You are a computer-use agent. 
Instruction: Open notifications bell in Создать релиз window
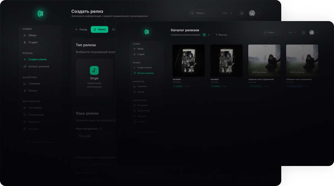[x=242, y=13]
